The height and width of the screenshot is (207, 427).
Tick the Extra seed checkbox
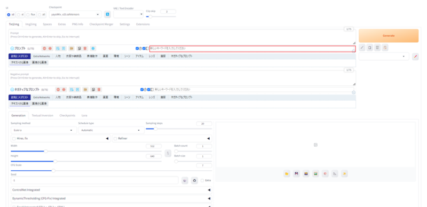tap(202, 180)
